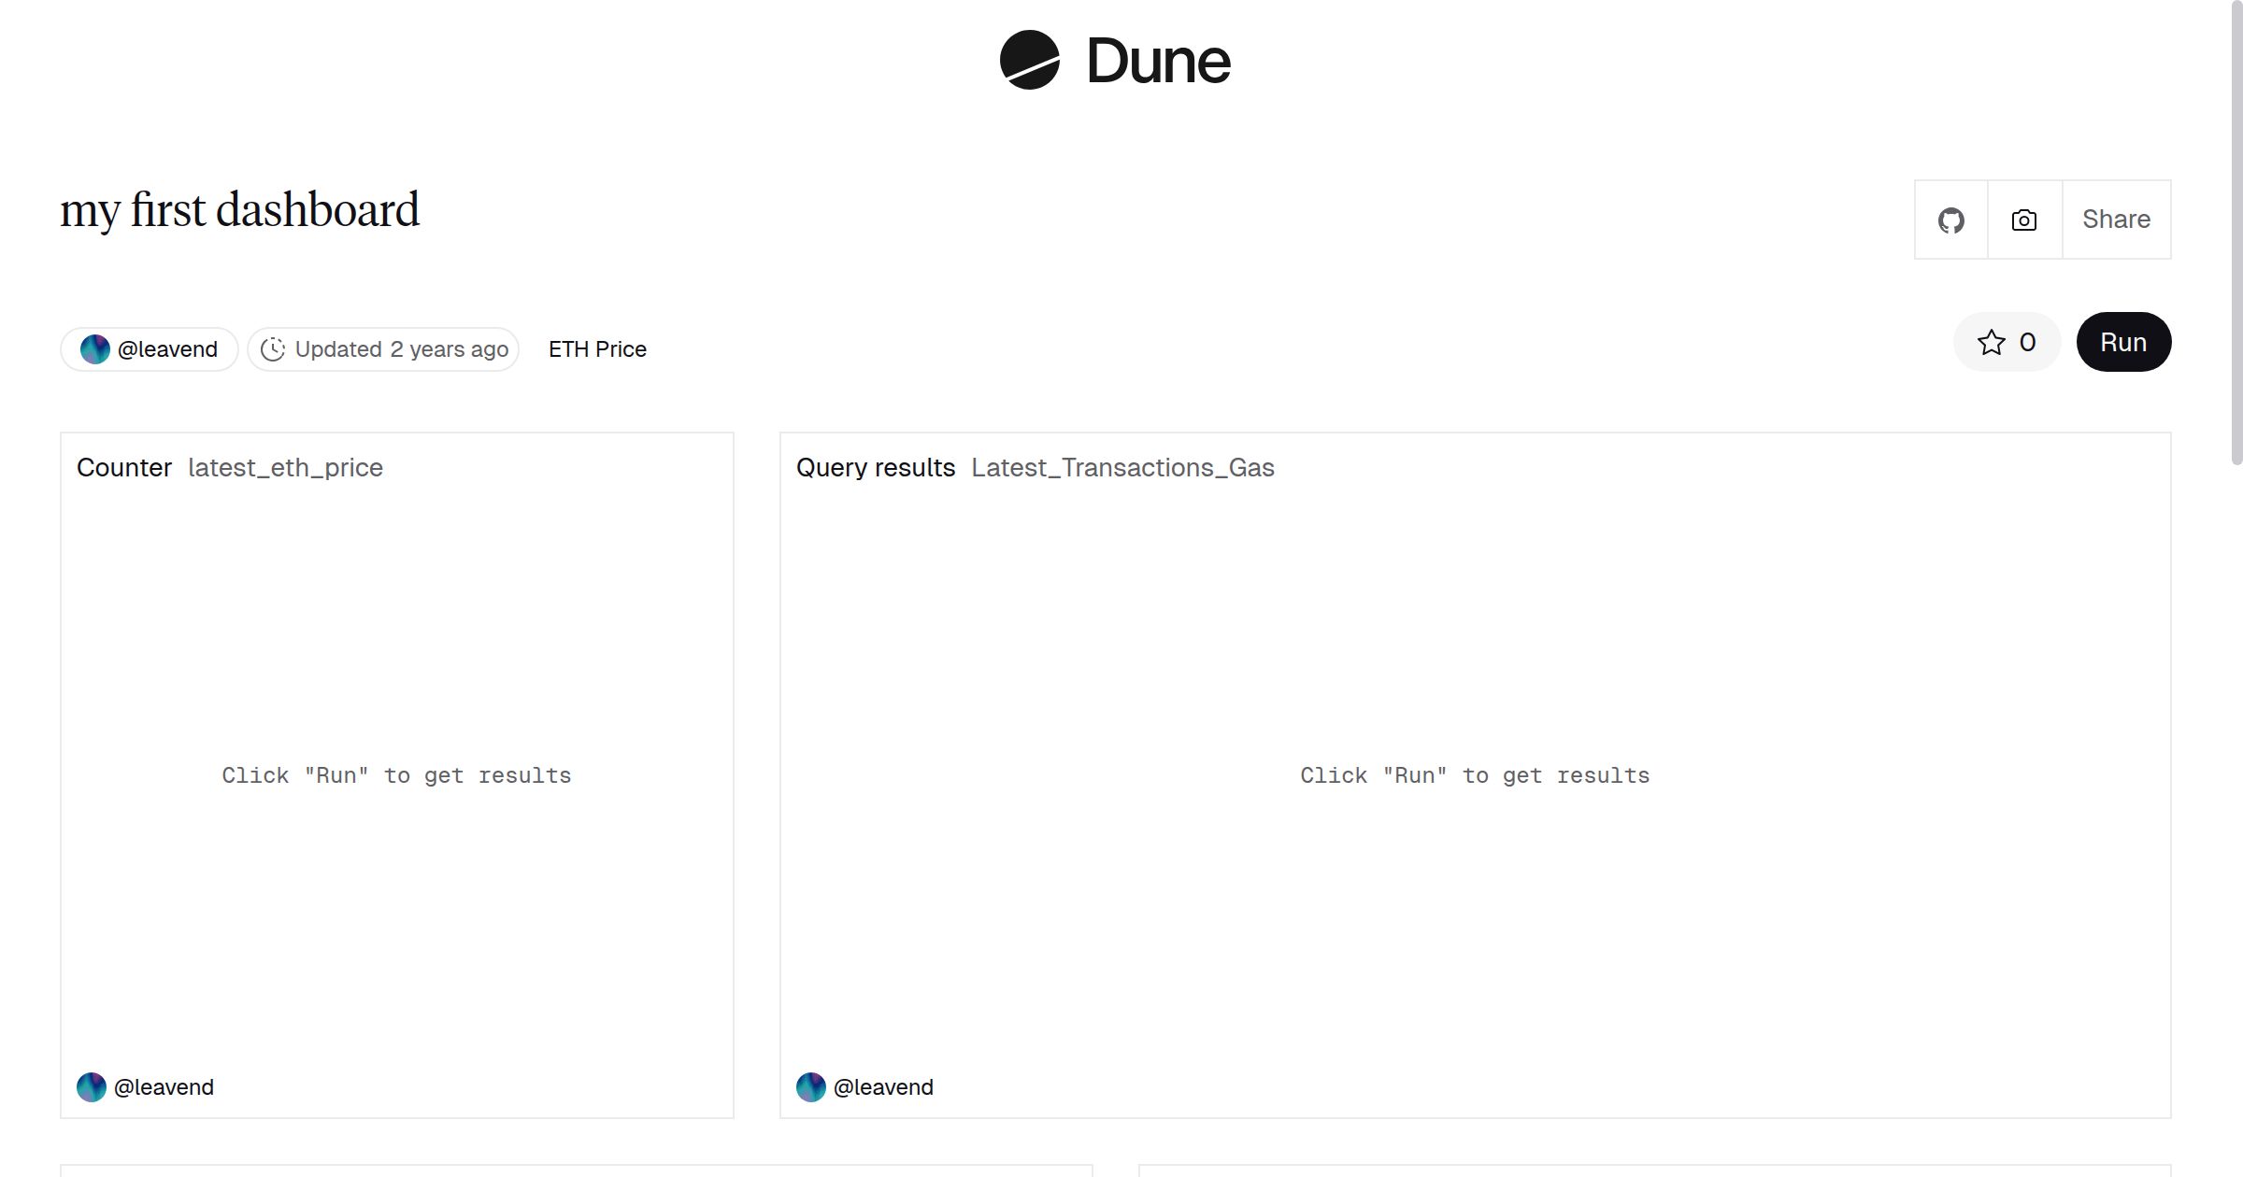
Task: Click the Counter widget label
Action: tap(123, 467)
